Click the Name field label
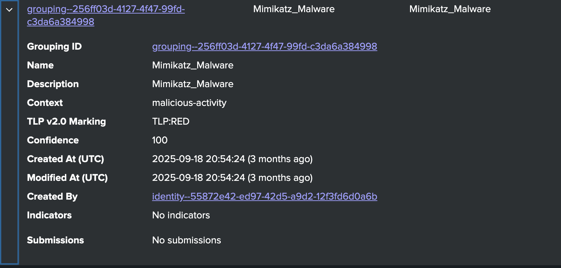Image resolution: width=561 pixels, height=268 pixels. pyautogui.click(x=40, y=65)
